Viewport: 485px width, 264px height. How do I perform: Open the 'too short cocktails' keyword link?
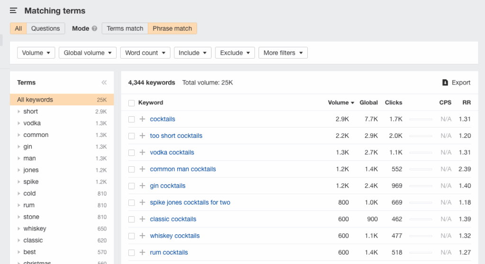176,136
